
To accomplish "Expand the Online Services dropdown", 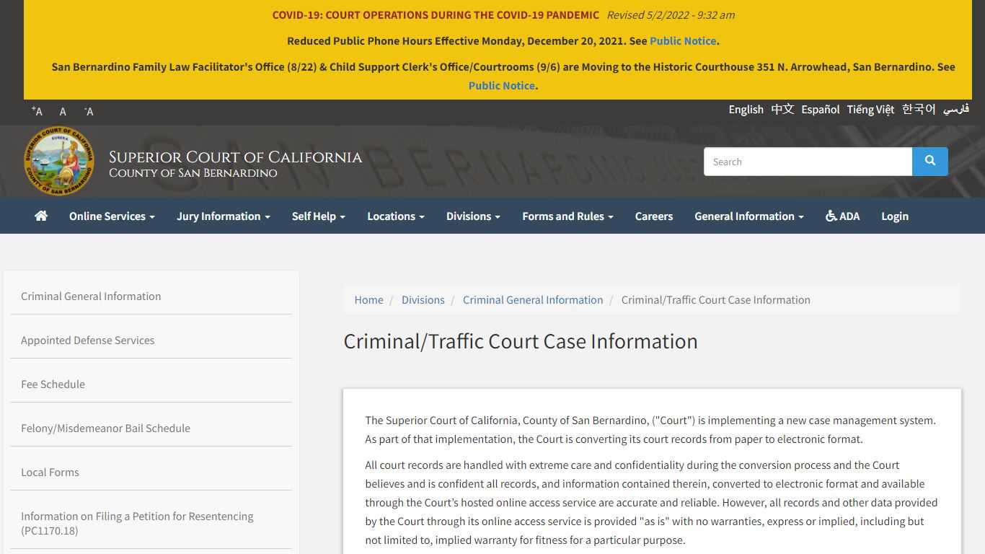I will (111, 216).
